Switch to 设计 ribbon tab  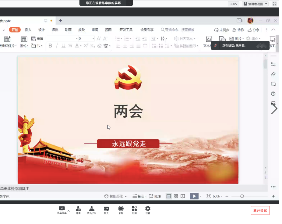click(41, 30)
